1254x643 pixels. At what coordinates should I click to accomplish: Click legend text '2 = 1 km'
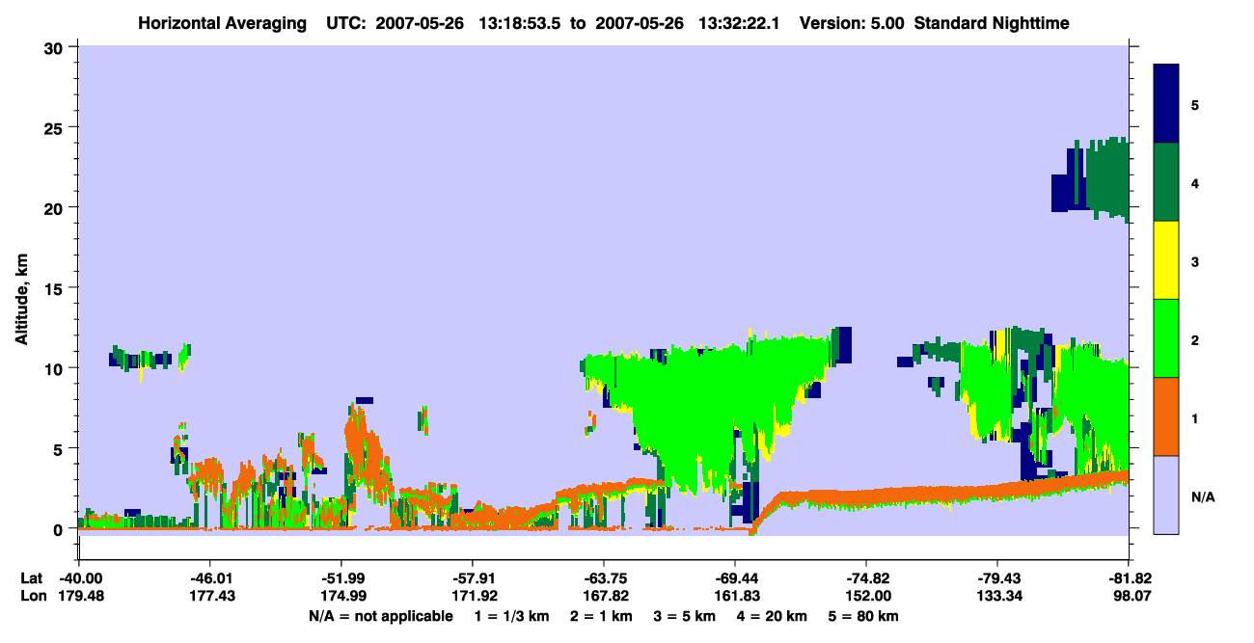(602, 616)
